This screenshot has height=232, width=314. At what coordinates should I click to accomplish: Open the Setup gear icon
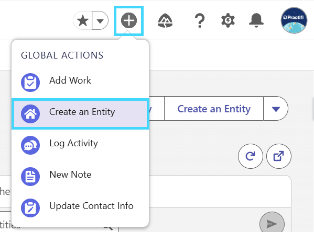[228, 20]
